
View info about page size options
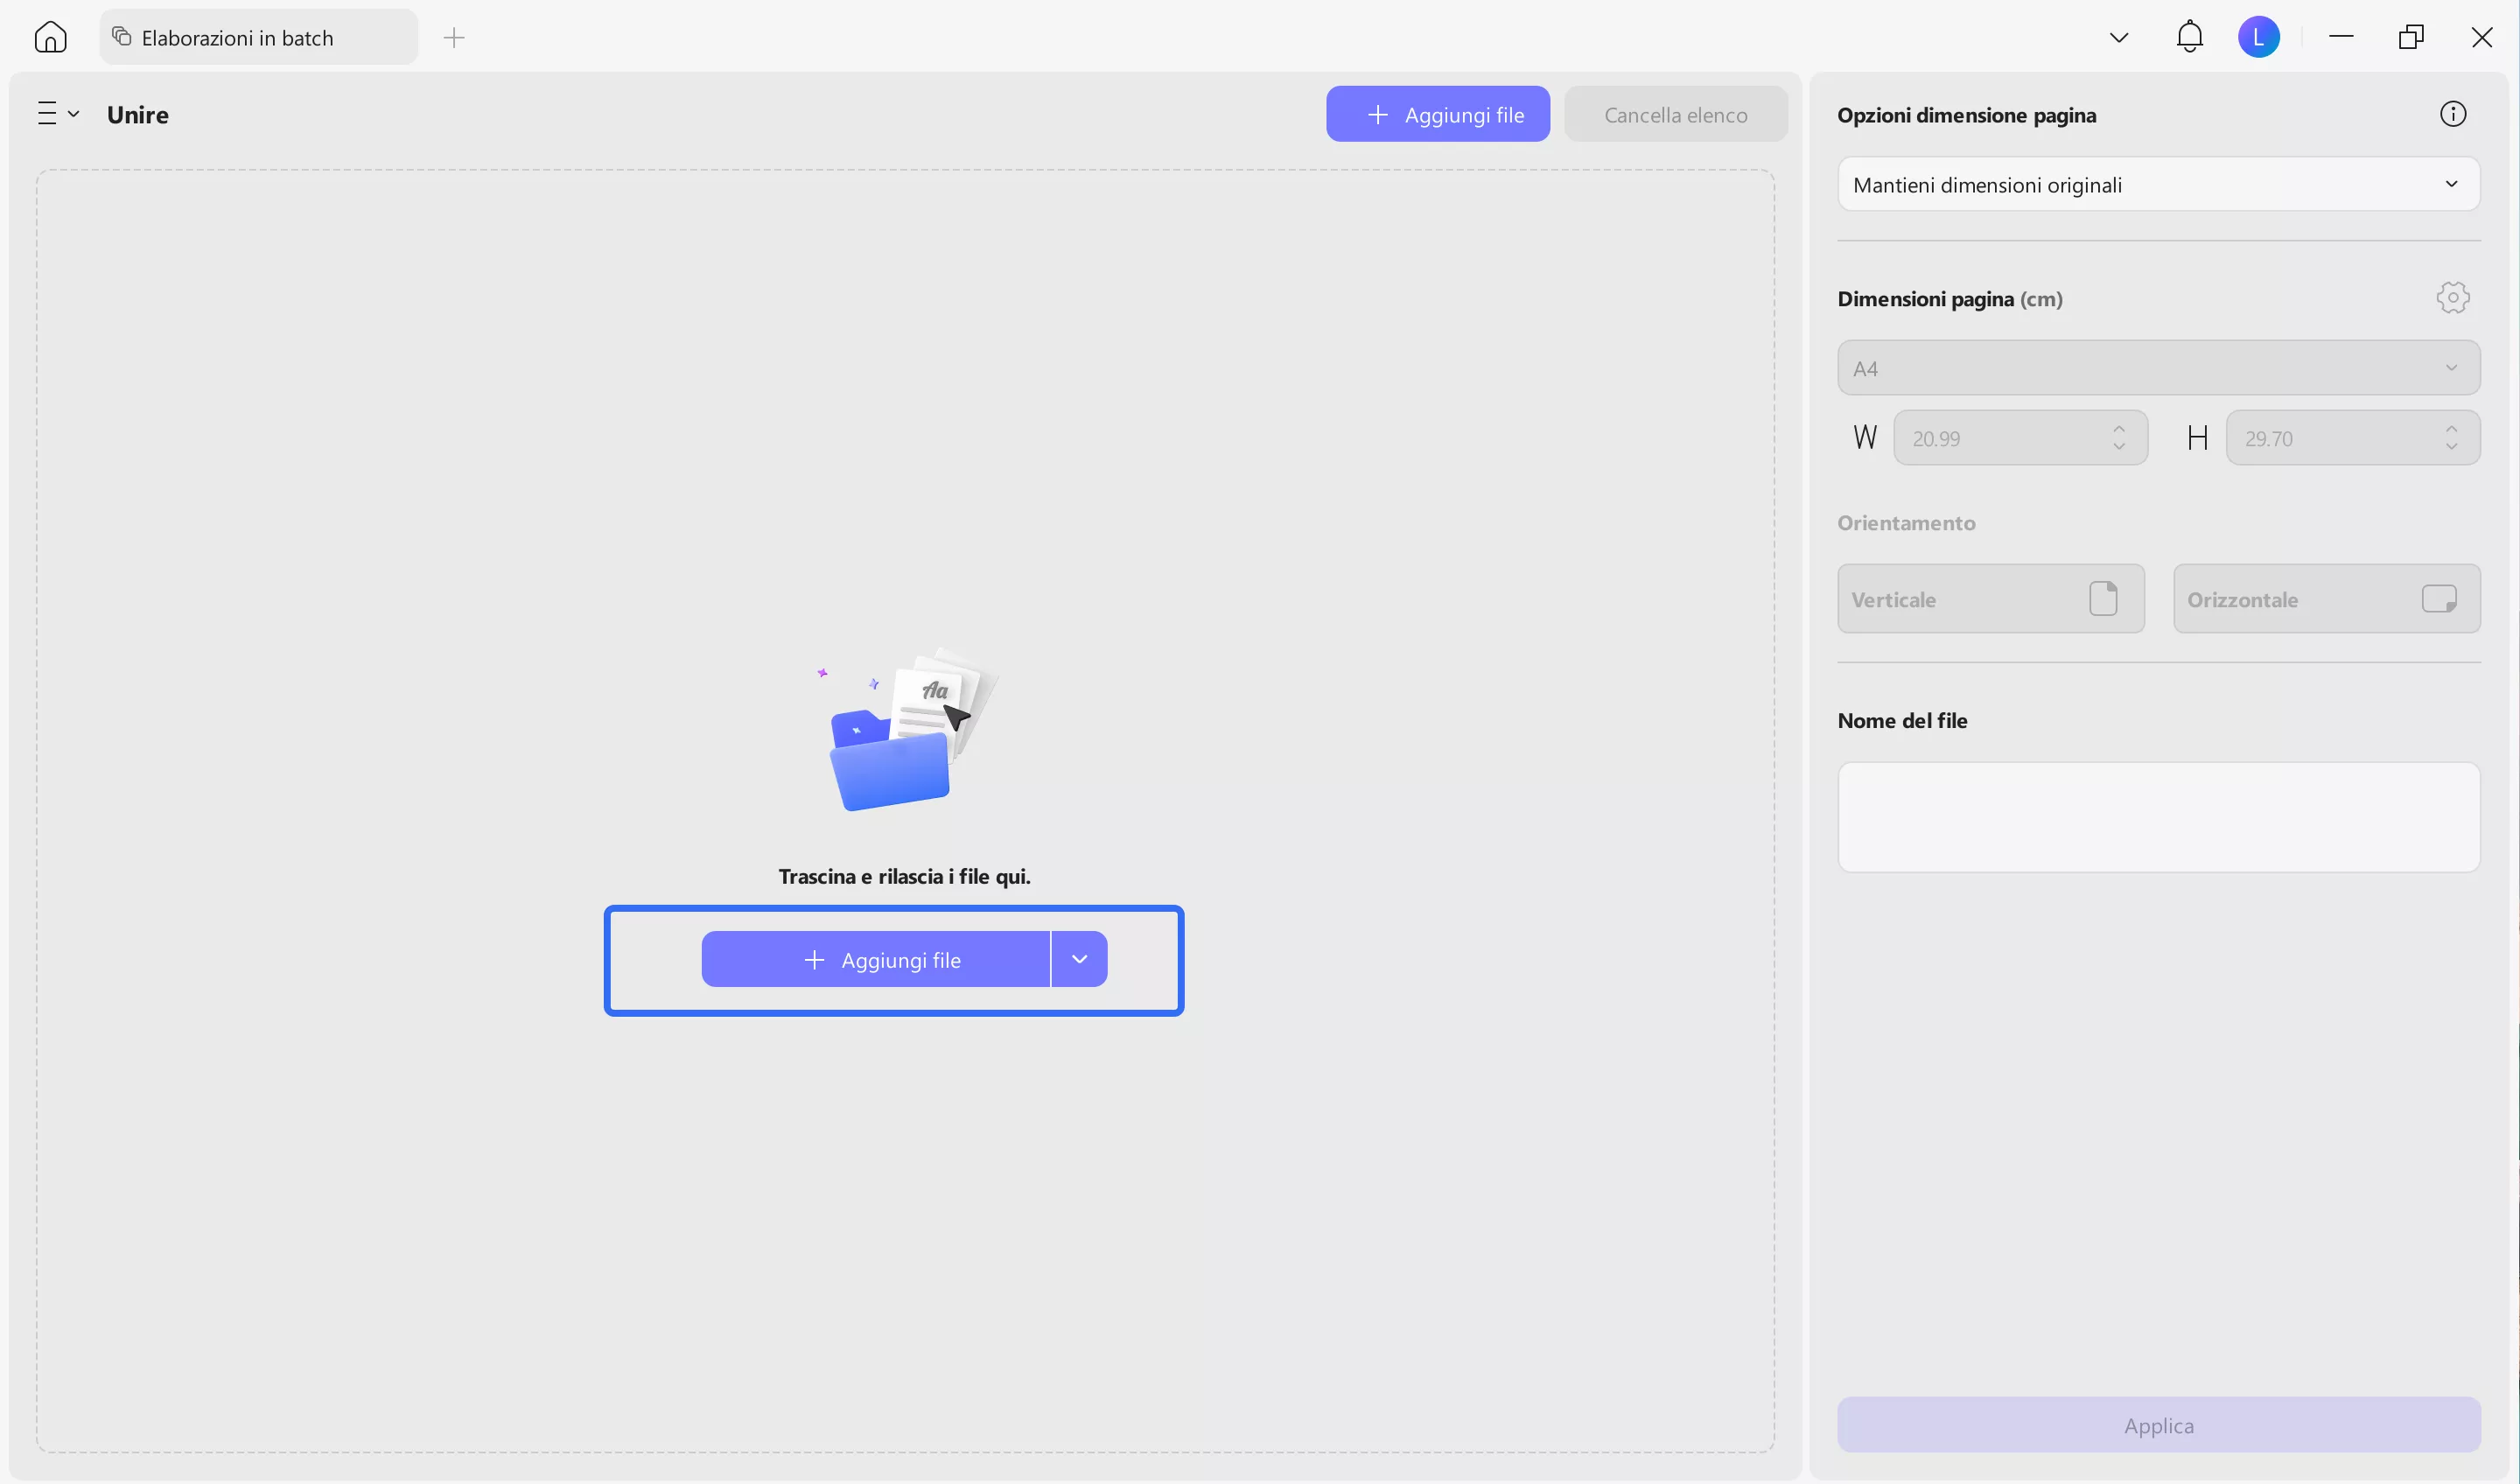(x=2453, y=113)
